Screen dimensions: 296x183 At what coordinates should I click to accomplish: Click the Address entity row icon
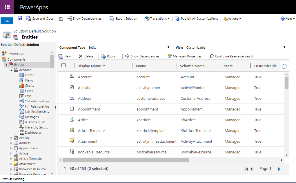pyautogui.click(x=72, y=98)
